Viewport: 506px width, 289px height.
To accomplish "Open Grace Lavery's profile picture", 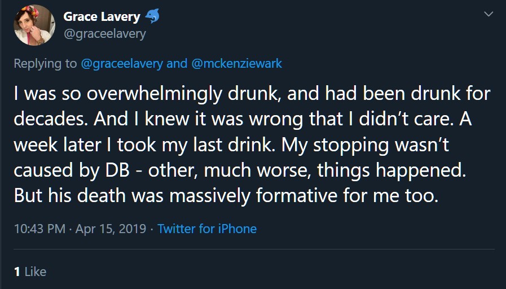I will (x=34, y=25).
